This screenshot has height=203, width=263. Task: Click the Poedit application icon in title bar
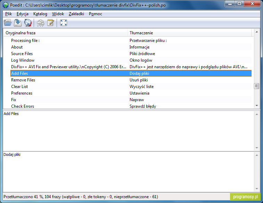click(6, 5)
